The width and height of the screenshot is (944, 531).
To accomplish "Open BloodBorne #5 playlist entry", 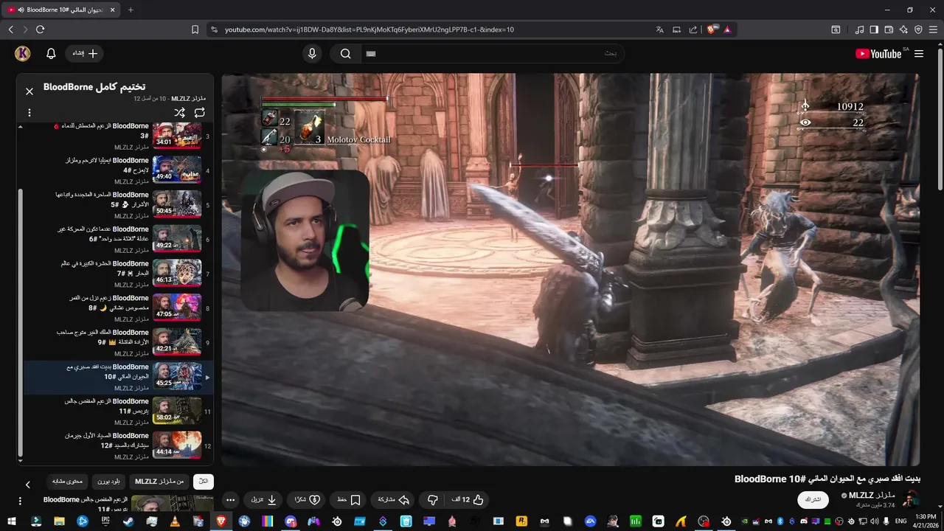I will [x=119, y=204].
